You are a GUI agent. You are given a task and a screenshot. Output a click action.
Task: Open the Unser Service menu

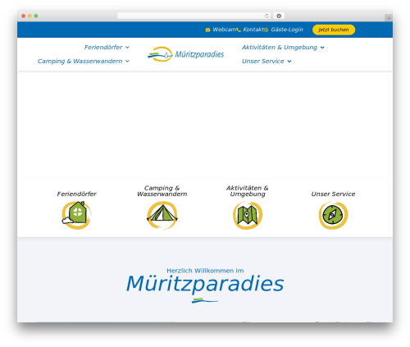click(263, 62)
